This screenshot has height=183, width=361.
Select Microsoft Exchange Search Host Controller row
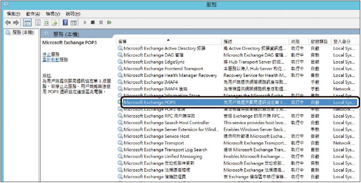237,123
